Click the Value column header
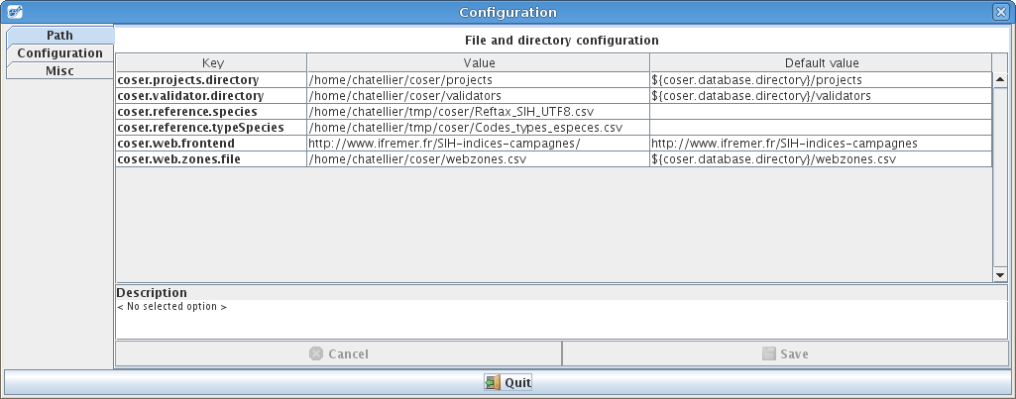Viewport: 1016px width, 399px height. pos(479,62)
